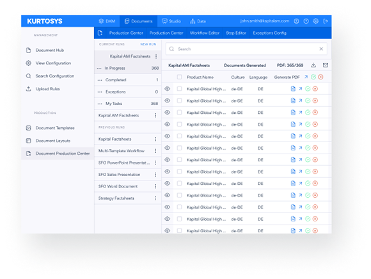Focus the Search input field

pos(246,49)
